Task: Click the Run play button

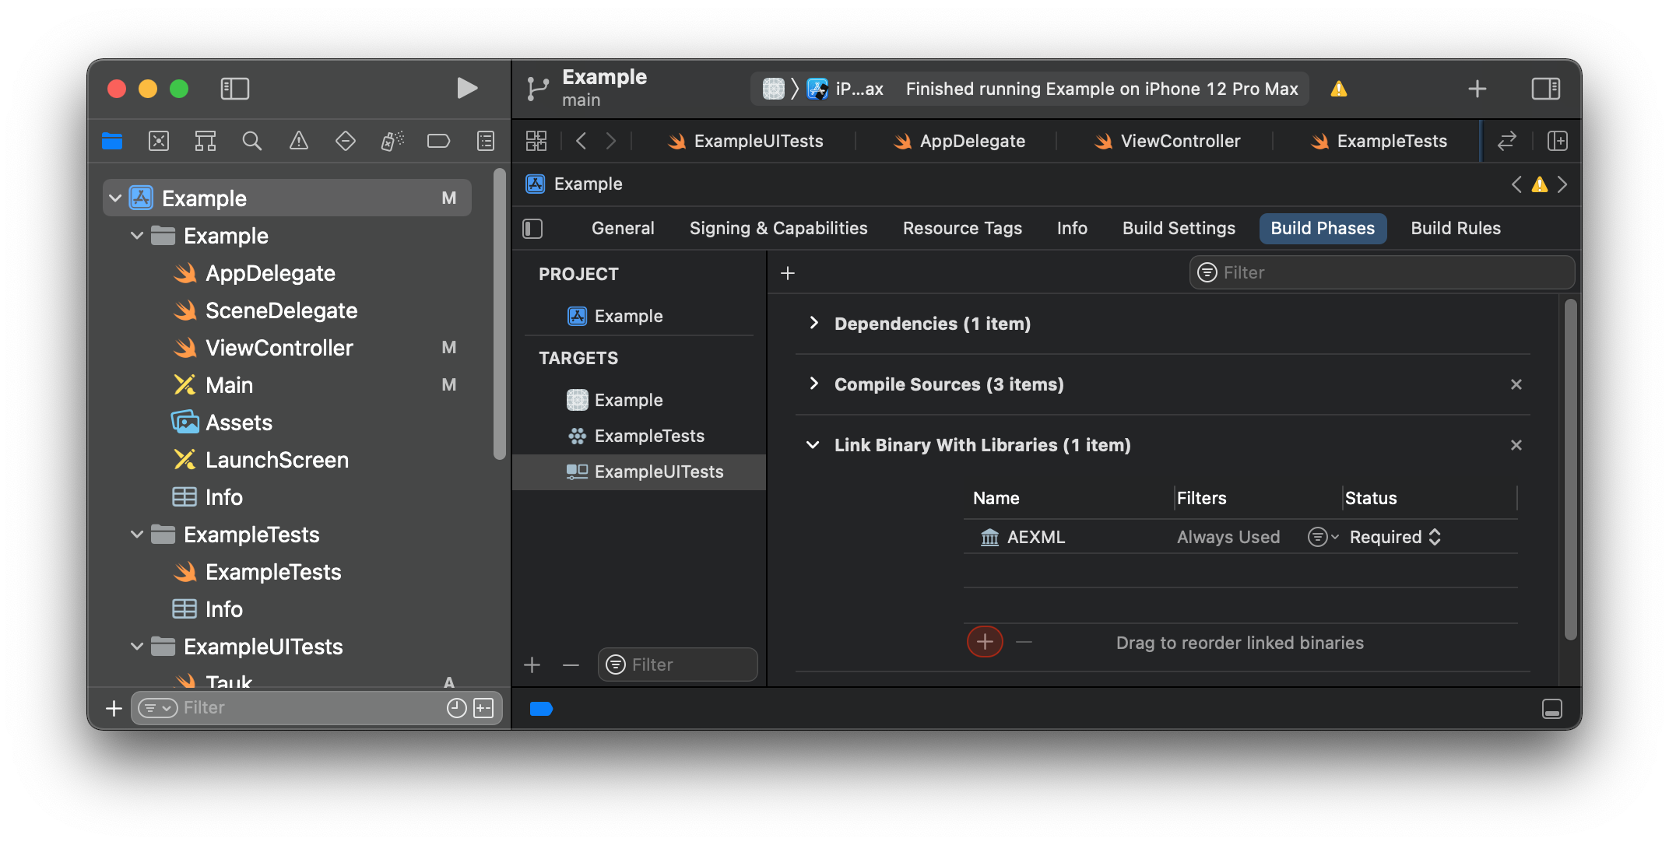Action: tap(466, 89)
